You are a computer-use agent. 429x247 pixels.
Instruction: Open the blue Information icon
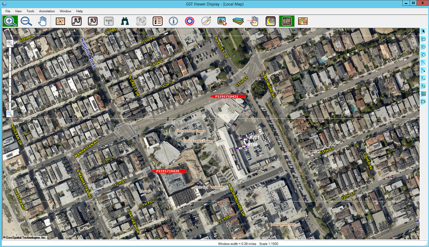173,21
